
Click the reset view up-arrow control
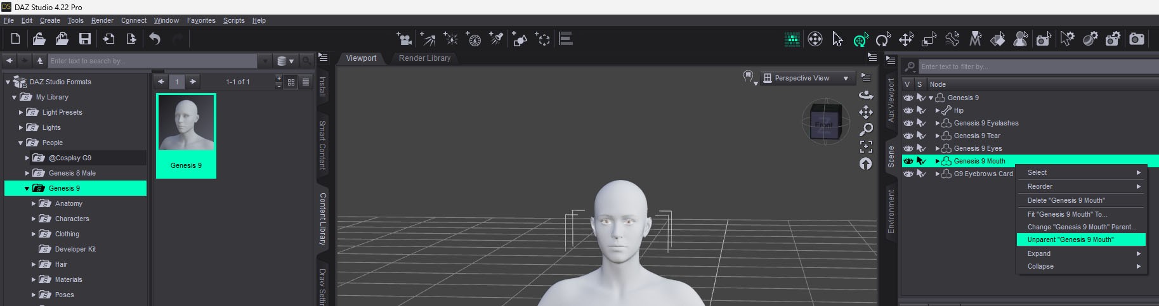click(x=866, y=163)
